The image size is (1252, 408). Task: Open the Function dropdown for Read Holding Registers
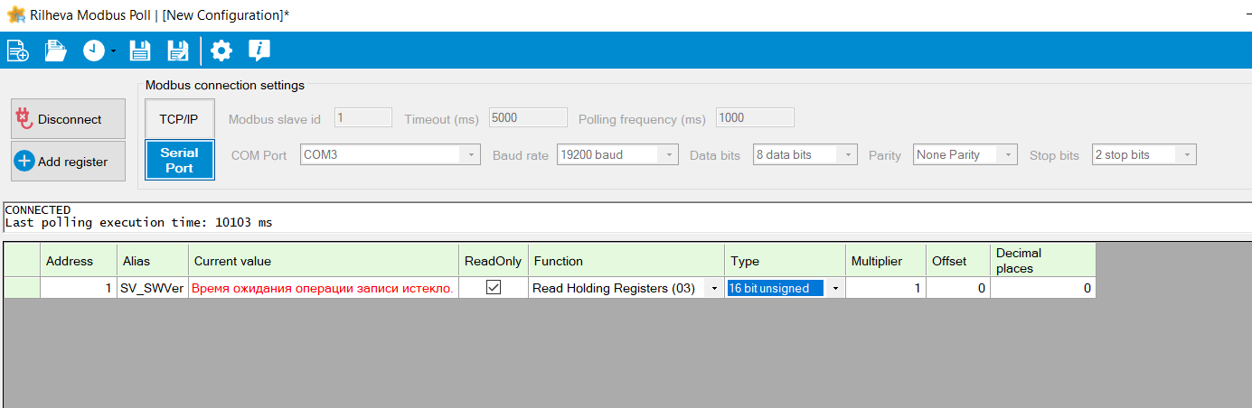[x=714, y=288]
